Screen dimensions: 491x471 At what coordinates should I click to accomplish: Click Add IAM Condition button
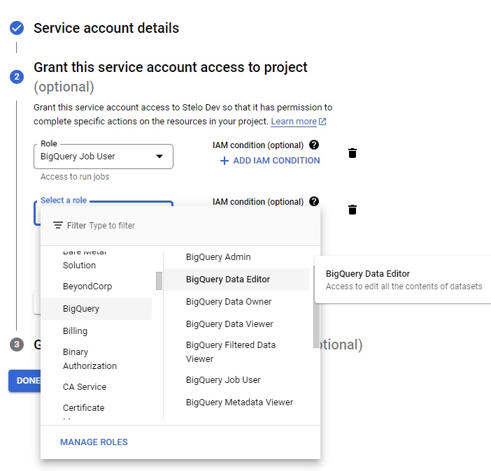[270, 161]
